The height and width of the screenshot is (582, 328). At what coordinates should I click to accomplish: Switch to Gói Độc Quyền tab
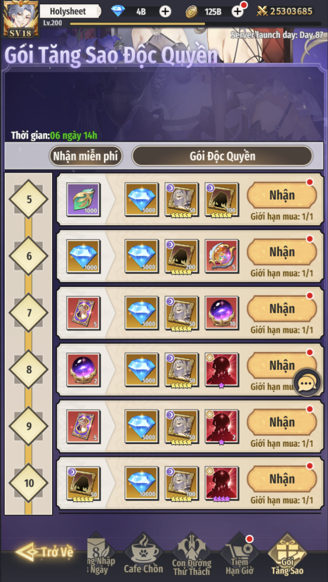223,156
